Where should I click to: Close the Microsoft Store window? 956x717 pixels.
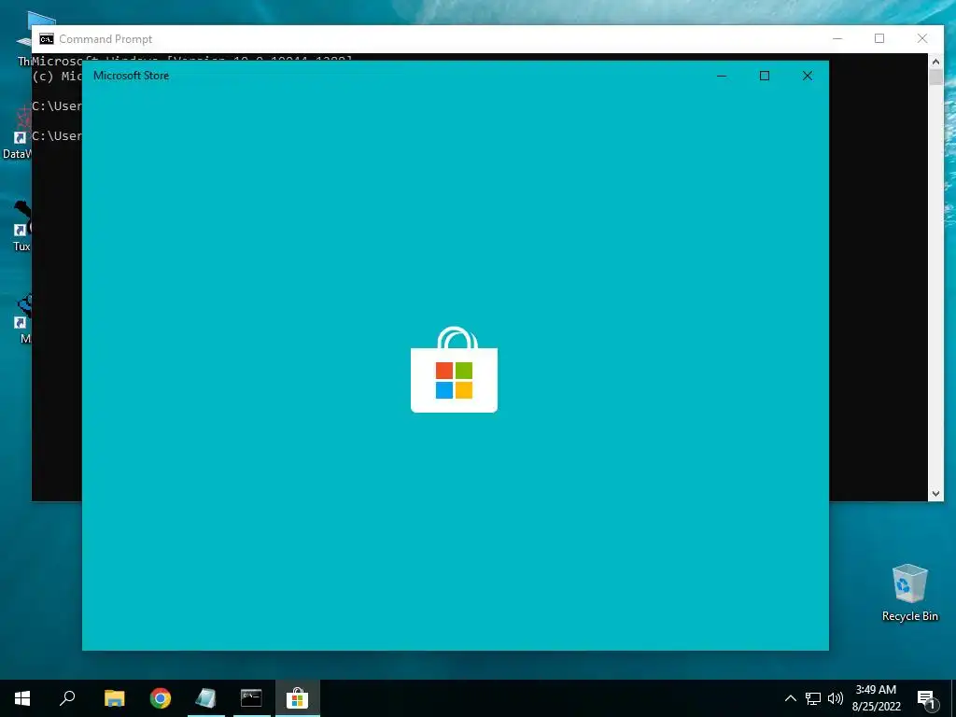(808, 76)
